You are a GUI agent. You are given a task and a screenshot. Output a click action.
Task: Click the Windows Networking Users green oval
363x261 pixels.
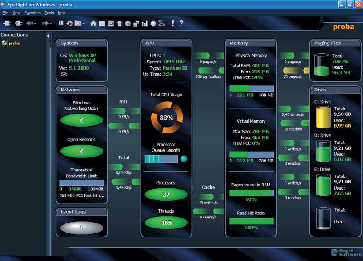click(x=82, y=120)
